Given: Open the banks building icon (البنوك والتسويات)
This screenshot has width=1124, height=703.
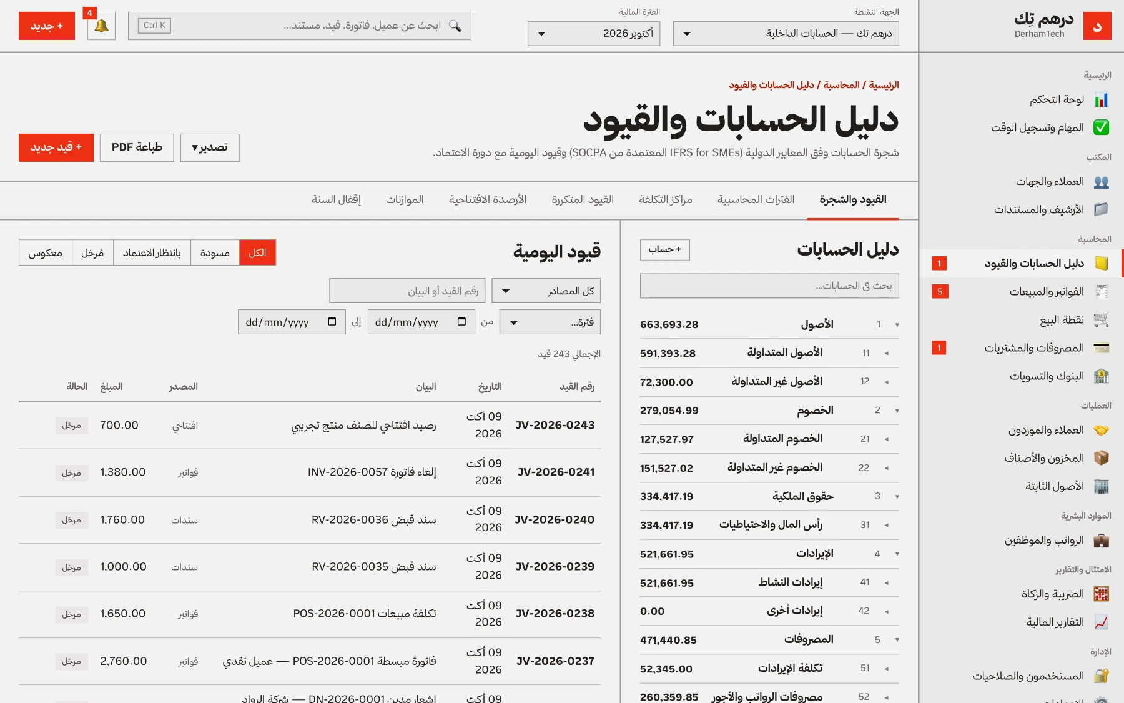Looking at the screenshot, I should point(1101,376).
